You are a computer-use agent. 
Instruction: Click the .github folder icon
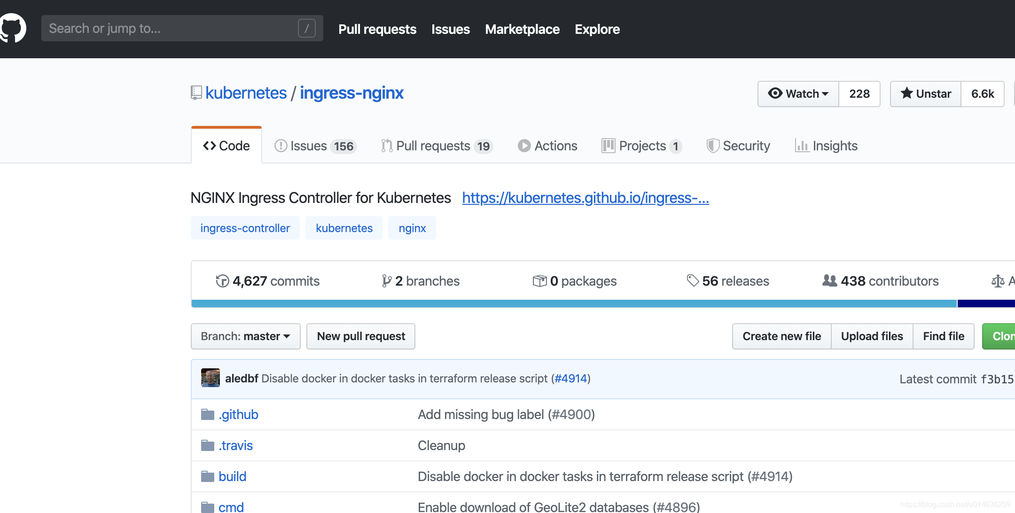click(x=208, y=414)
